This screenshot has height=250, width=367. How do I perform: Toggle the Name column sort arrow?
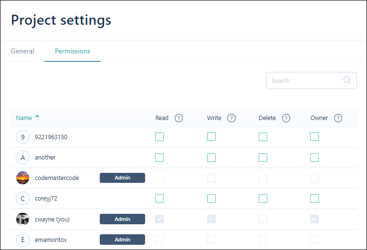[37, 117]
